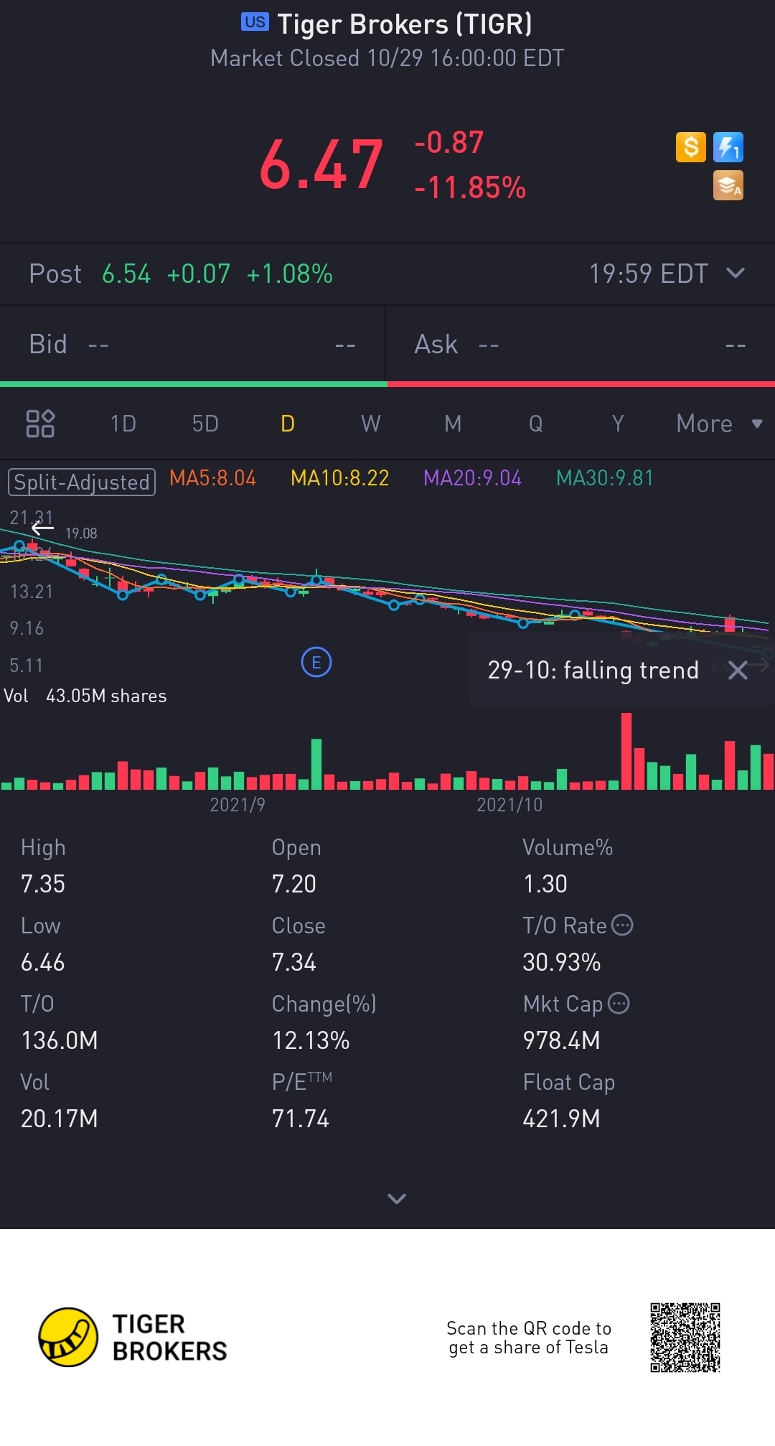The width and height of the screenshot is (775, 1446).
Task: Open T/O Rate info bubble
Action: (622, 925)
